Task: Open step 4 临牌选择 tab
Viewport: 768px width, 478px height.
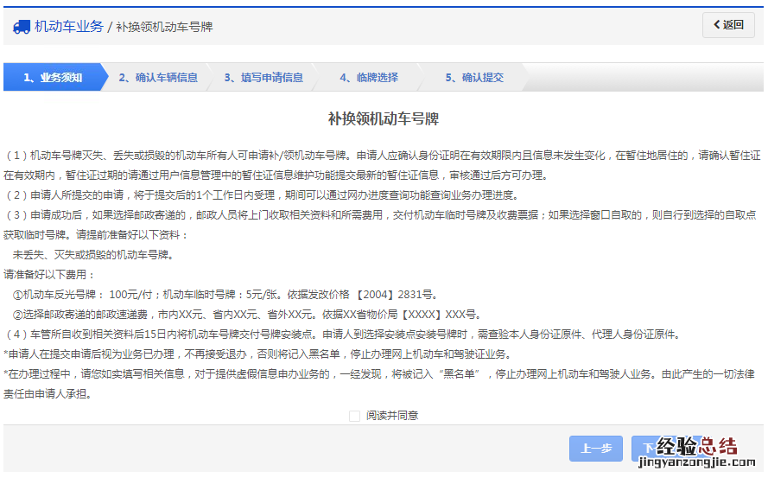Action: tap(369, 78)
